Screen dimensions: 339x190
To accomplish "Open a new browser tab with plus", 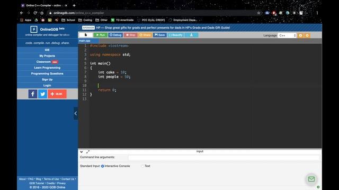I will coord(74,6).
